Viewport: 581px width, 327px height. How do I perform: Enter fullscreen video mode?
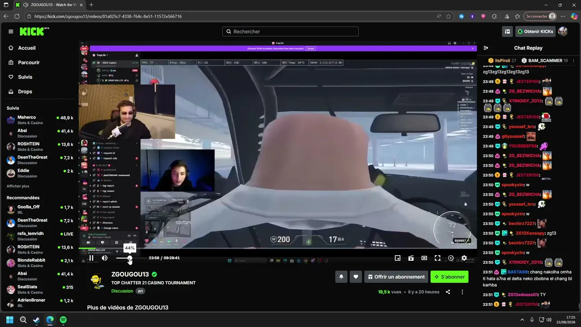[438, 258]
